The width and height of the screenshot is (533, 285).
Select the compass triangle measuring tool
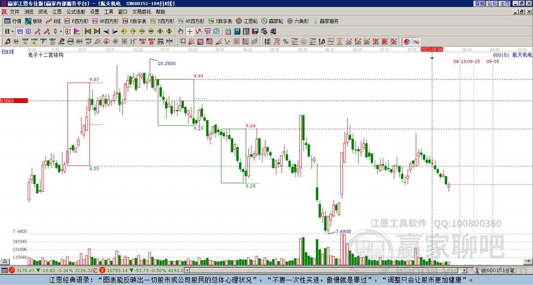pyautogui.click(x=97, y=42)
